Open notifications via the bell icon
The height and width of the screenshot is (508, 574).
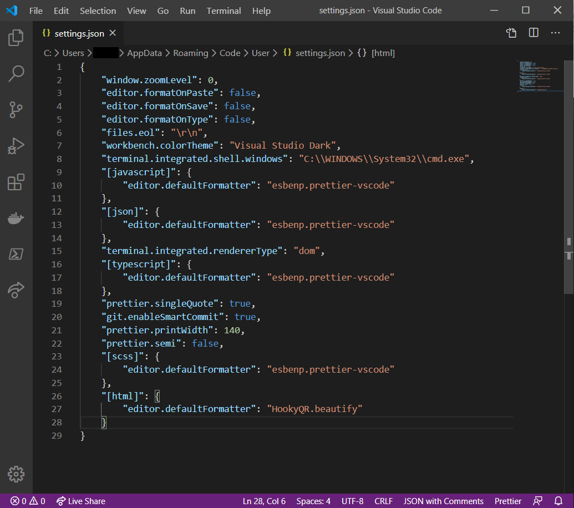(558, 501)
